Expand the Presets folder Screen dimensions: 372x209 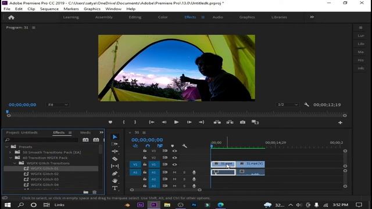(6, 147)
